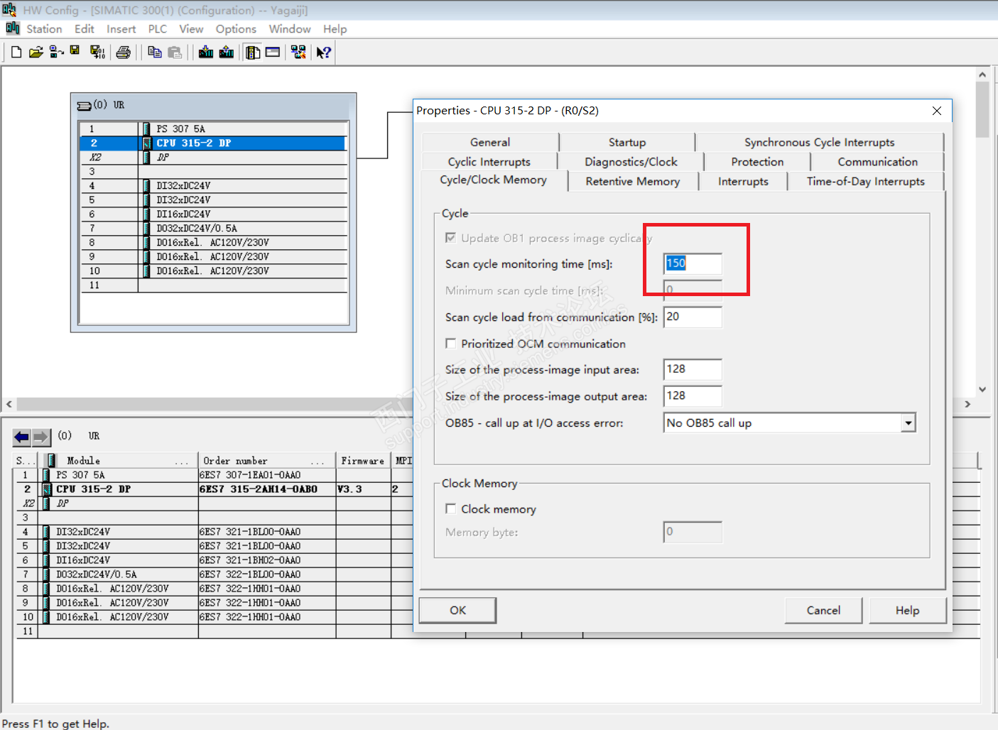Enable the Clock memory checkbox
The height and width of the screenshot is (730, 998).
(451, 508)
